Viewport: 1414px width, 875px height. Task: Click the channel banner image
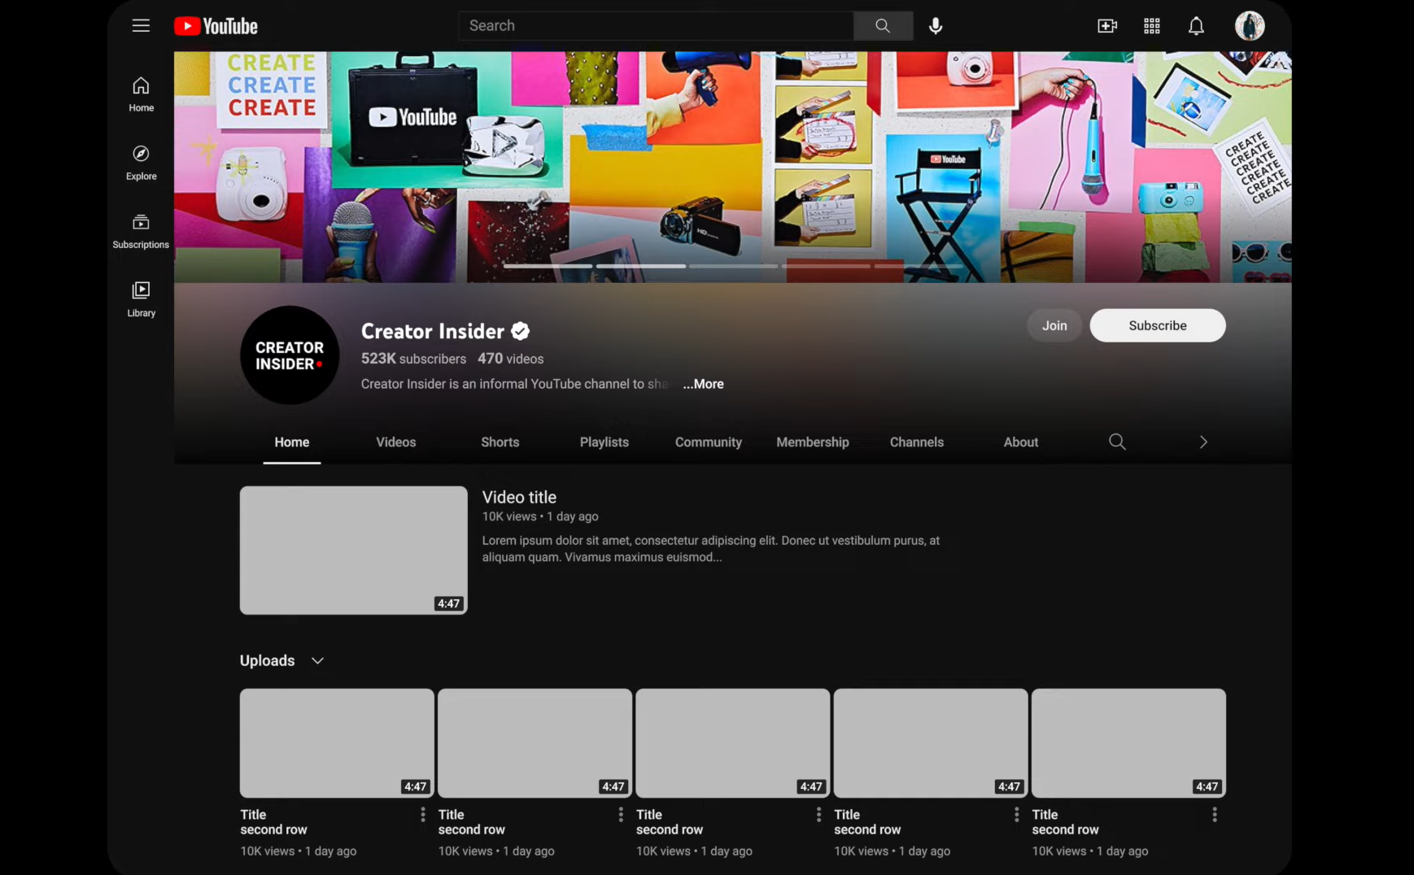[x=732, y=167]
